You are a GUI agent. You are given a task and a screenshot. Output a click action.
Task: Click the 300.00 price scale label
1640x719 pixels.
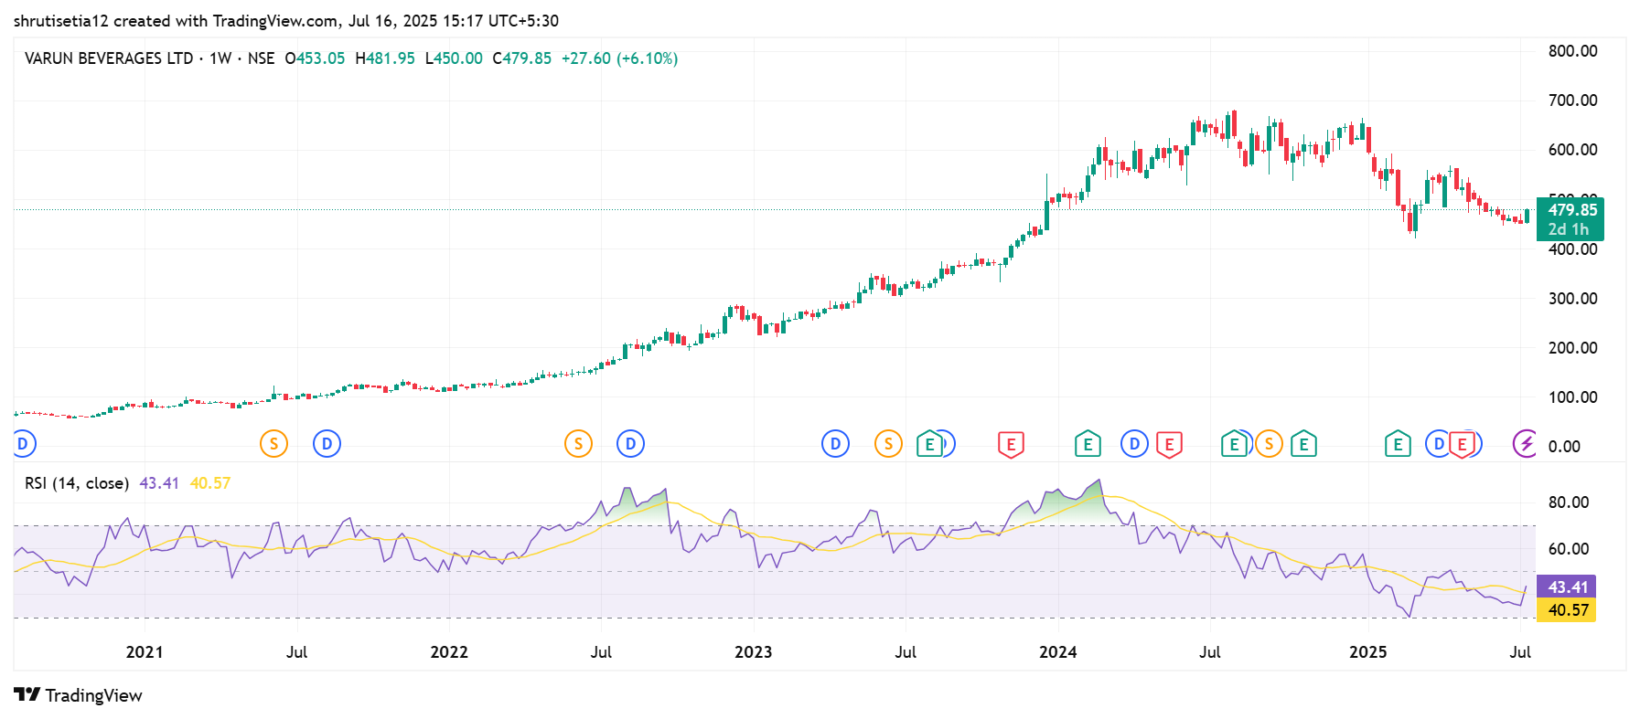pyautogui.click(x=1573, y=299)
